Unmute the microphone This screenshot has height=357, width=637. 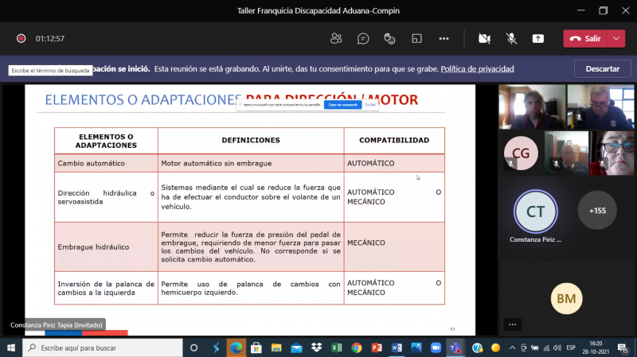[x=511, y=38]
